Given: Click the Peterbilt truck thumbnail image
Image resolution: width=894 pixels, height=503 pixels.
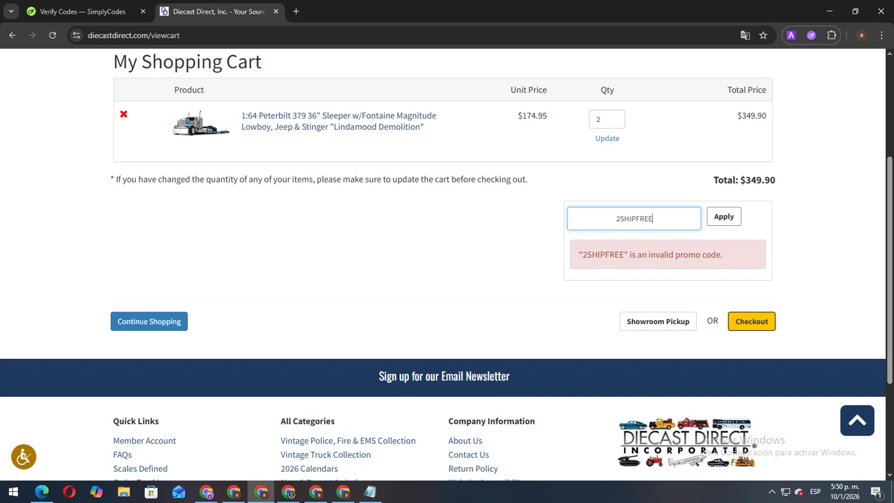Looking at the screenshot, I should [201, 123].
